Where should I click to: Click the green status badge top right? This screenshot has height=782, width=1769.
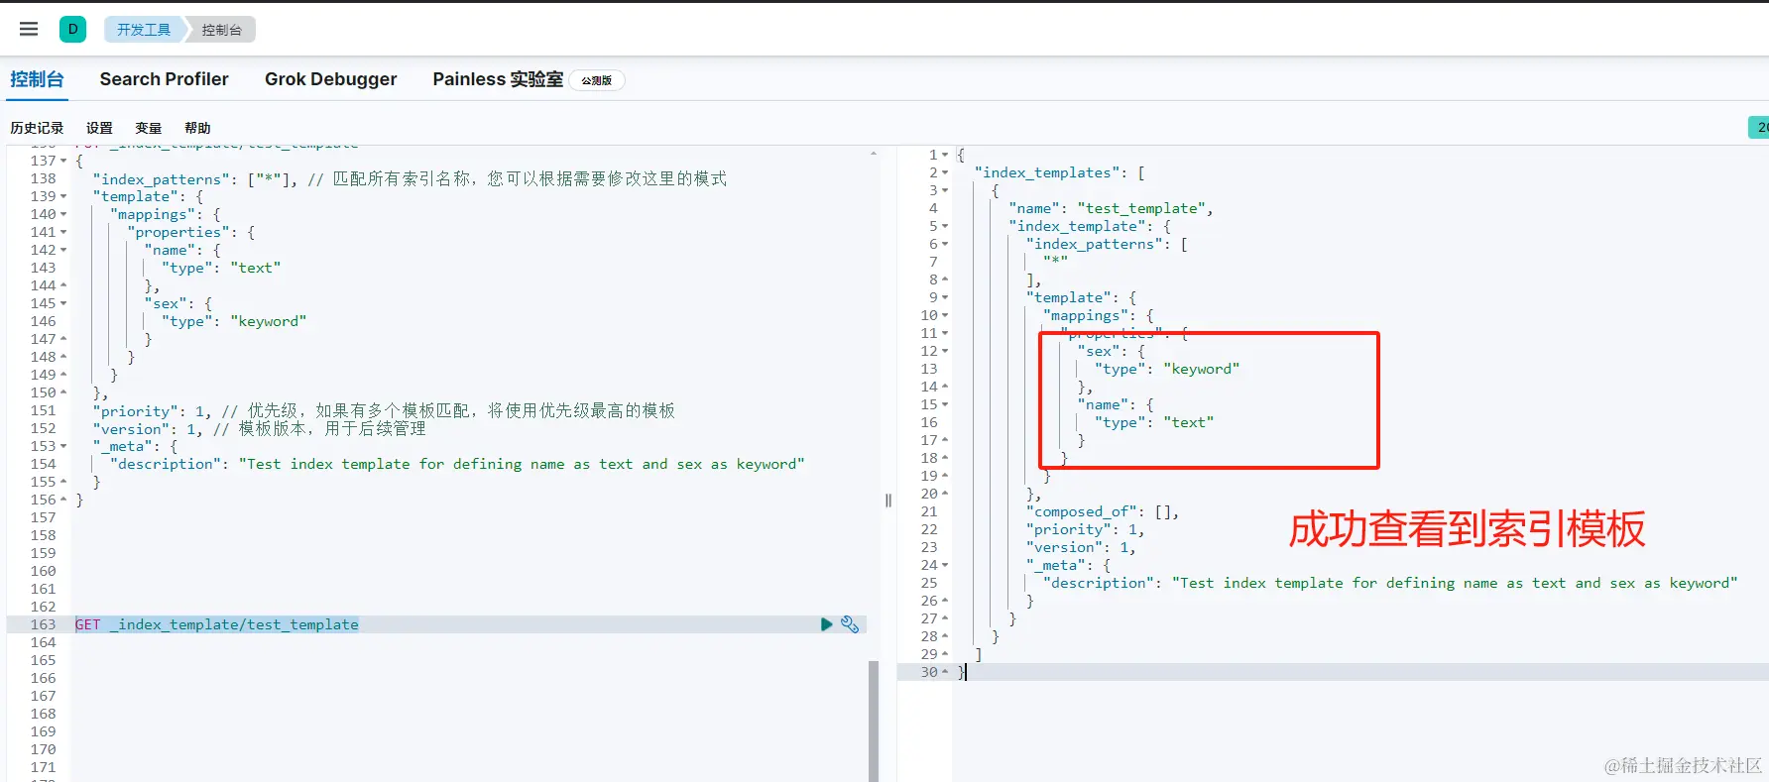point(1758,127)
